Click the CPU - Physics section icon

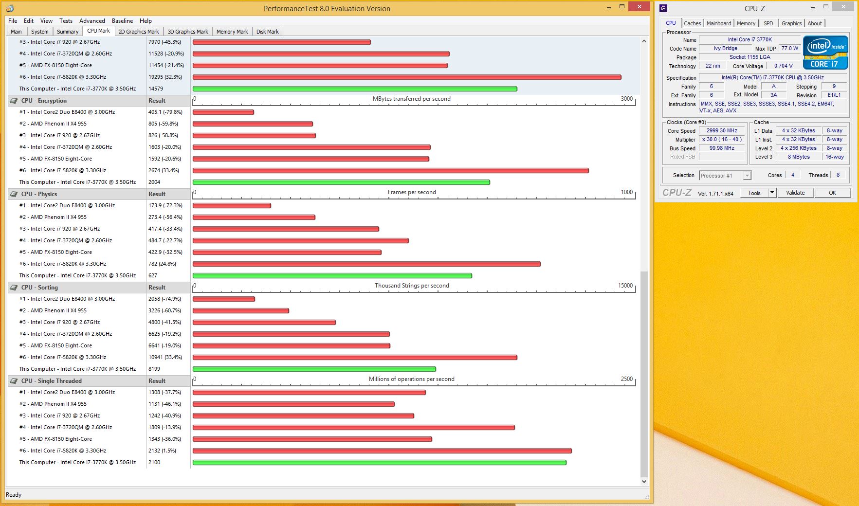pos(14,194)
